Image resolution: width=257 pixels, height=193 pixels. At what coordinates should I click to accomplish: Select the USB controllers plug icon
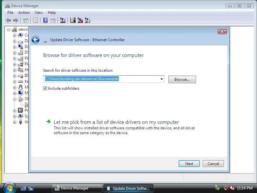coord(21,122)
